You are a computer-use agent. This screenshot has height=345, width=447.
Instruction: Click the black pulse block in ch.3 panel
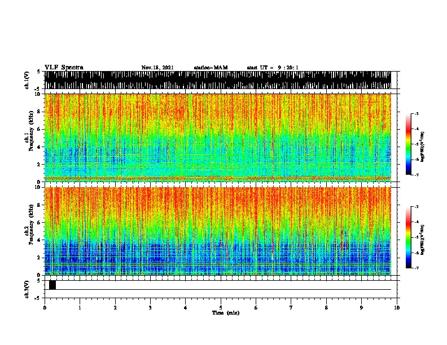(x=52, y=285)
